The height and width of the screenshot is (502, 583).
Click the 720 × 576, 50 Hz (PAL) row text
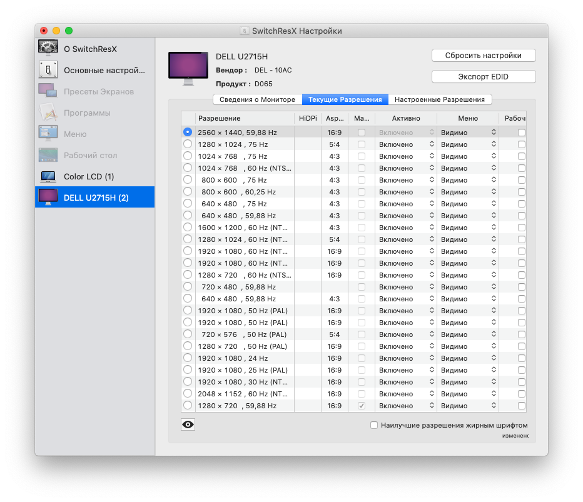coord(244,334)
